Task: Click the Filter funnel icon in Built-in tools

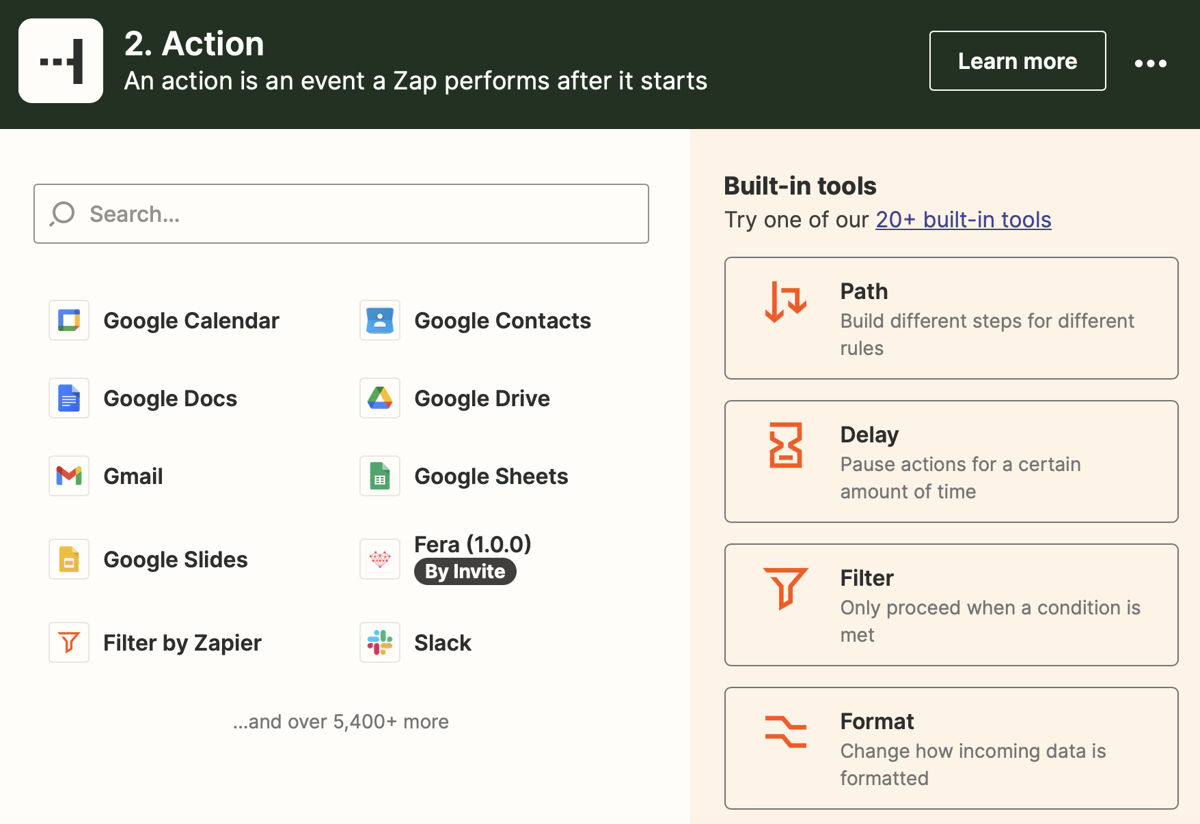Action: (786, 588)
